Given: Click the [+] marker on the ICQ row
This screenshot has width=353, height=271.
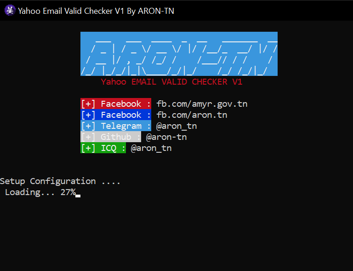Looking at the screenshot, I should click(88, 148).
